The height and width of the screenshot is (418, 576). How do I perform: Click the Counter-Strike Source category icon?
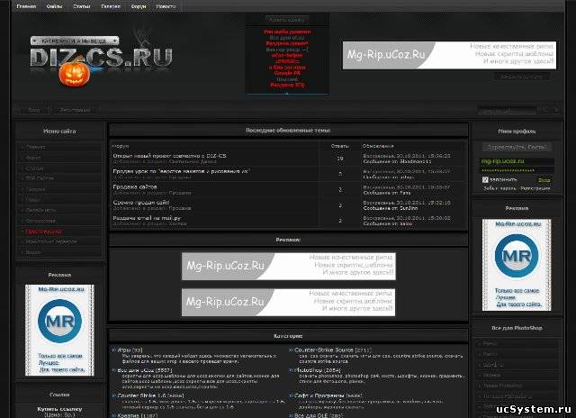tap(290, 349)
